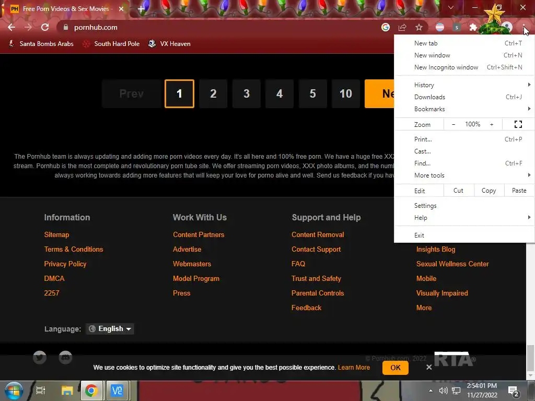Open the English language dropdown
Image resolution: width=535 pixels, height=401 pixels.
110,329
